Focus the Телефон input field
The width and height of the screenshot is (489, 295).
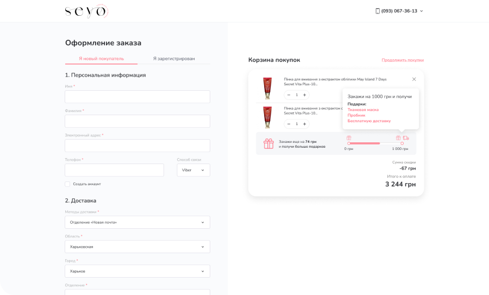(x=115, y=170)
